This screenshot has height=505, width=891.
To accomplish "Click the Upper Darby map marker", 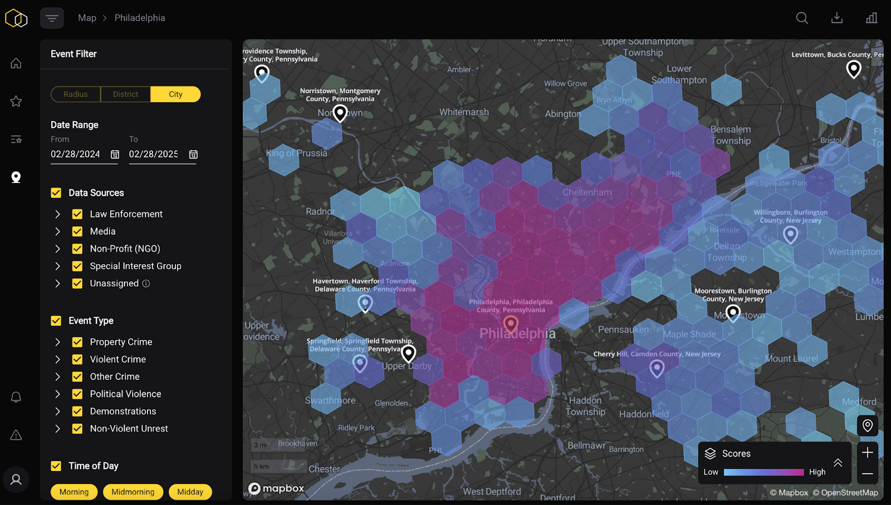I will point(409,354).
